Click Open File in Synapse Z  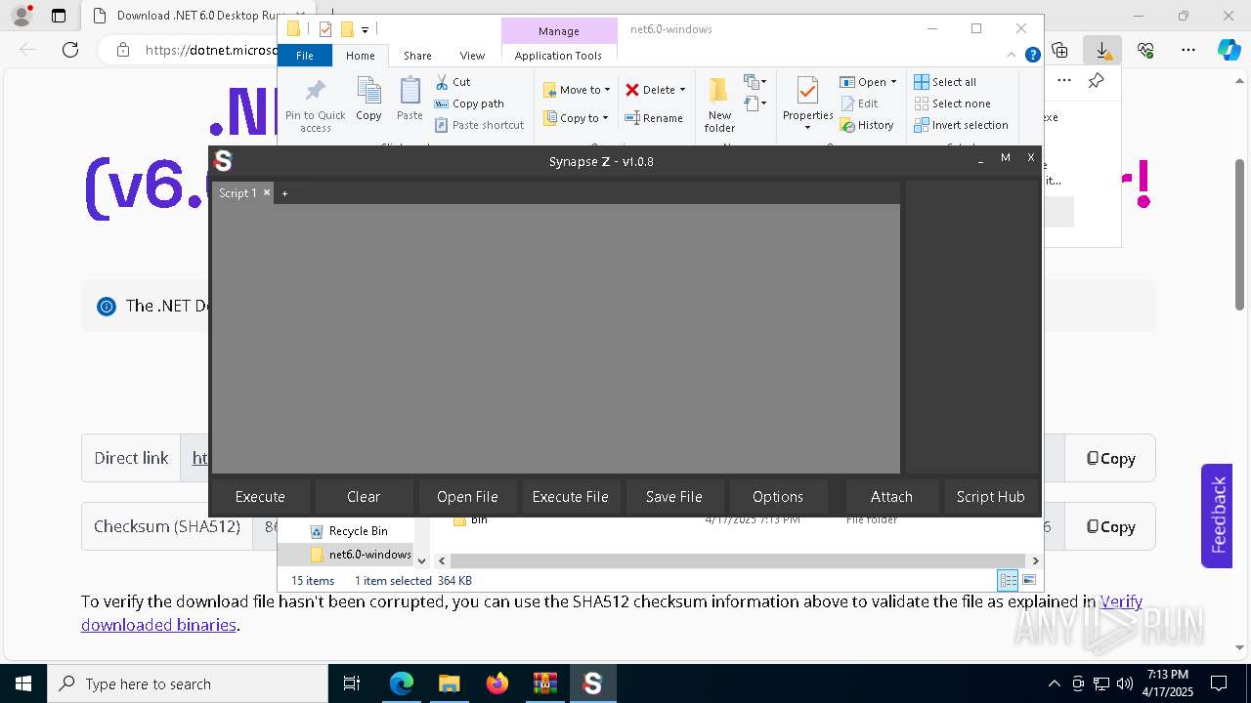coord(467,497)
